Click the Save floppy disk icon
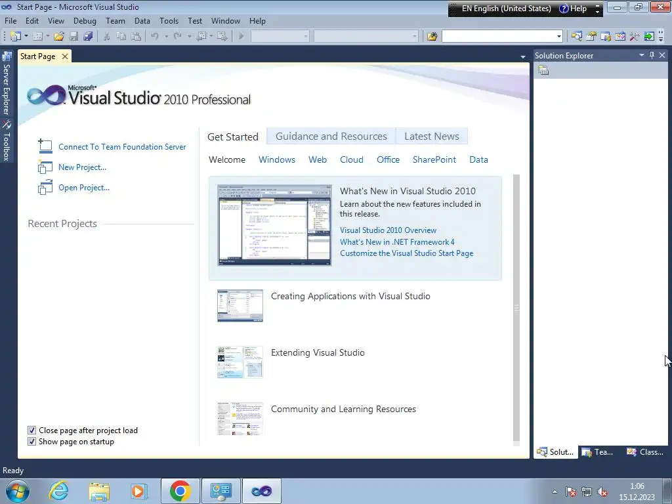The height and width of the screenshot is (504, 672). tap(73, 37)
